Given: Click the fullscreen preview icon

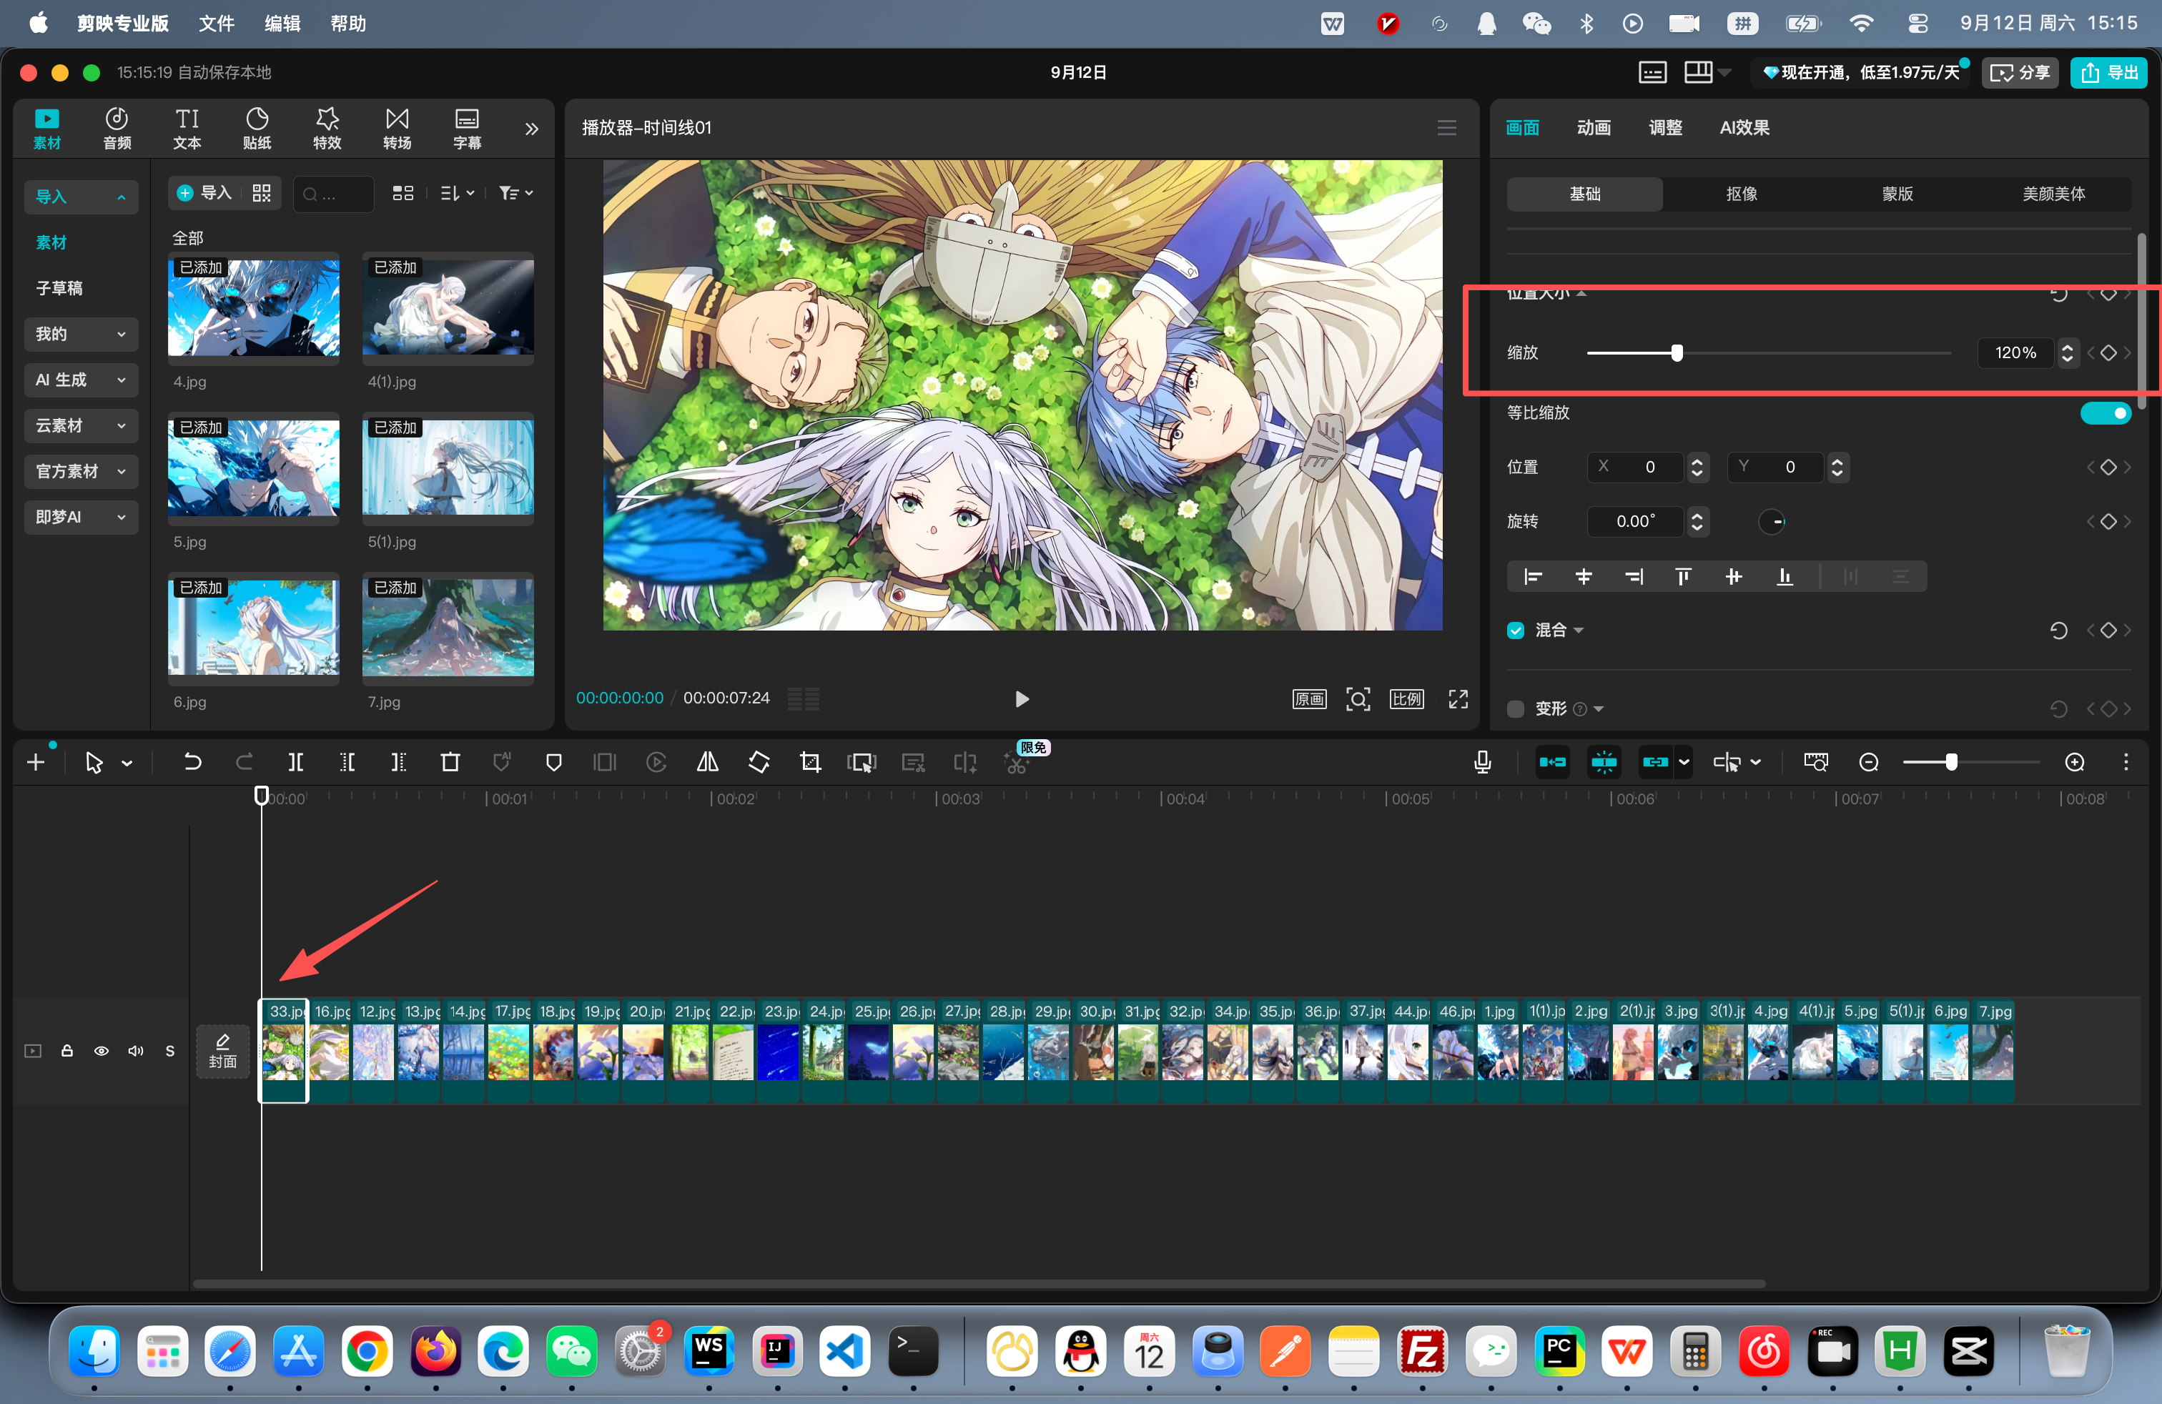Looking at the screenshot, I should [x=1457, y=698].
